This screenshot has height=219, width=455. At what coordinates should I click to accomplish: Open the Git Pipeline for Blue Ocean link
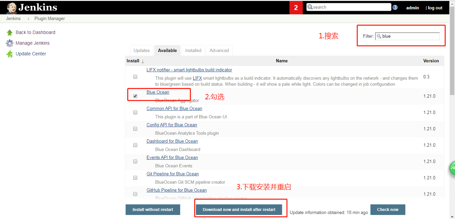pos(173,174)
